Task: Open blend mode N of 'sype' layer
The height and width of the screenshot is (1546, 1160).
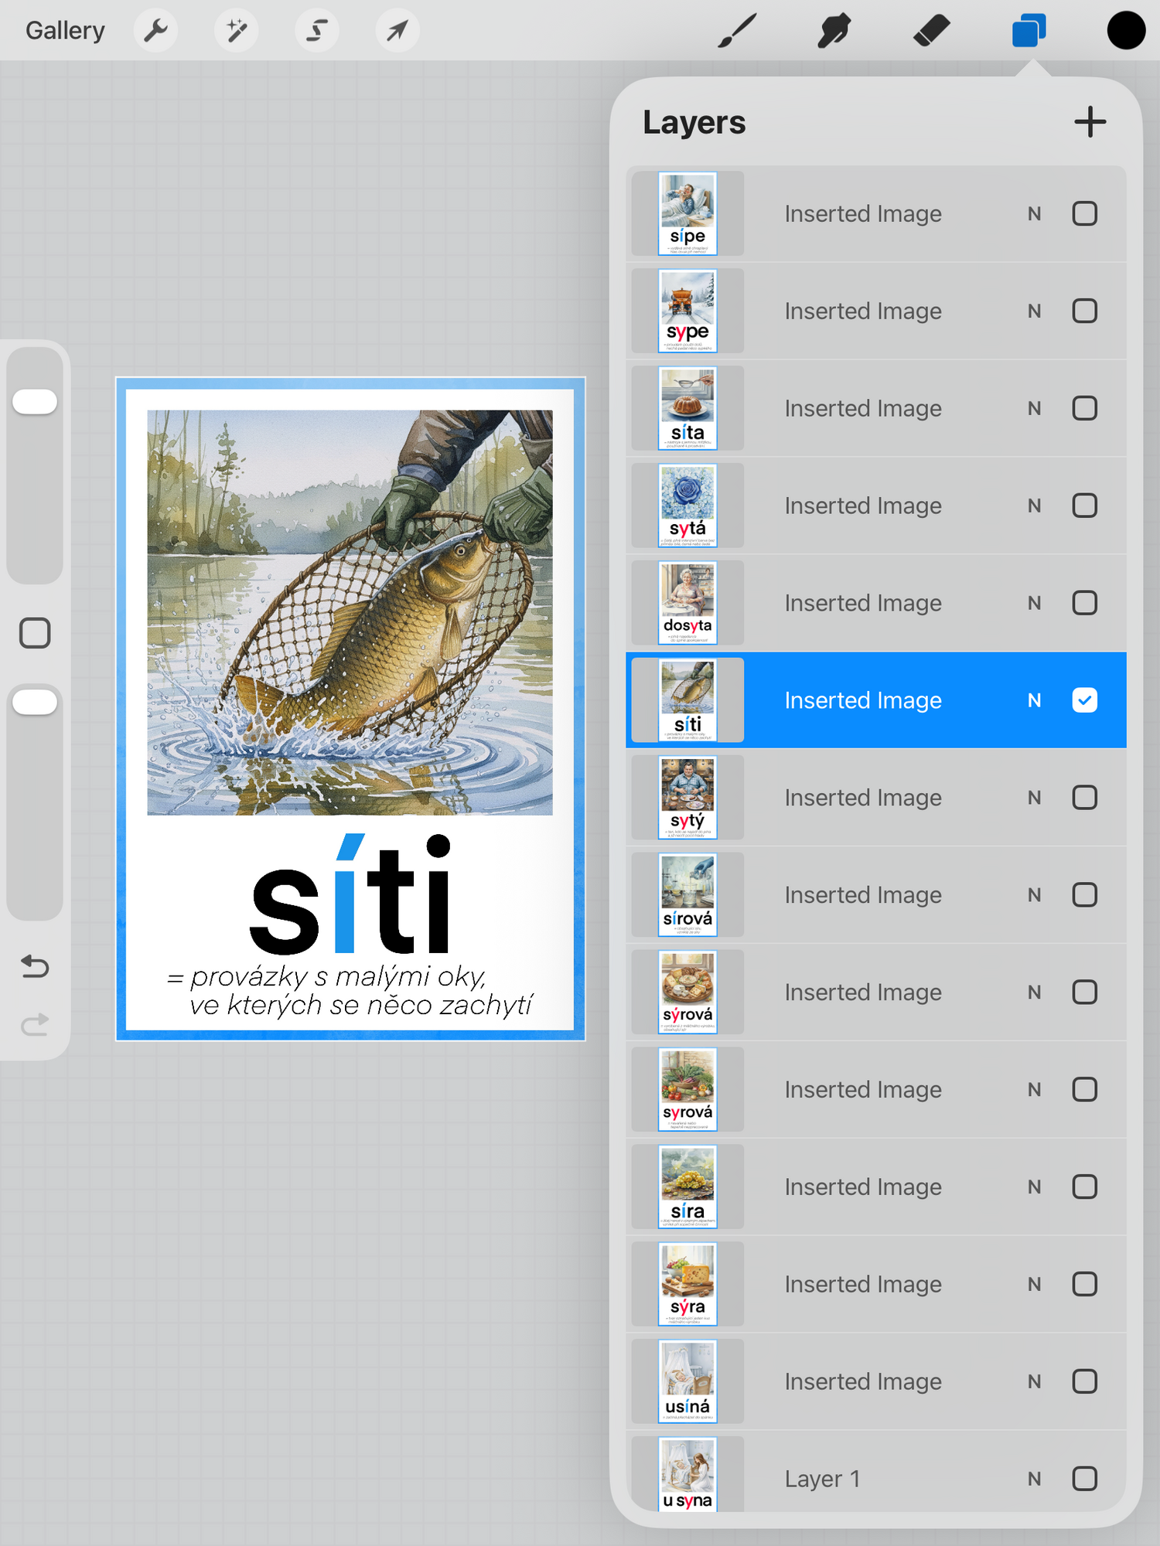Action: click(1034, 311)
